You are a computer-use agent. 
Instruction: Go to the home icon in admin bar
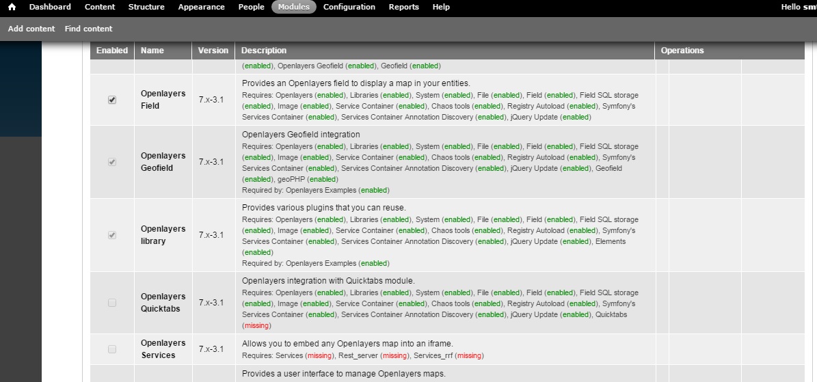click(x=12, y=7)
